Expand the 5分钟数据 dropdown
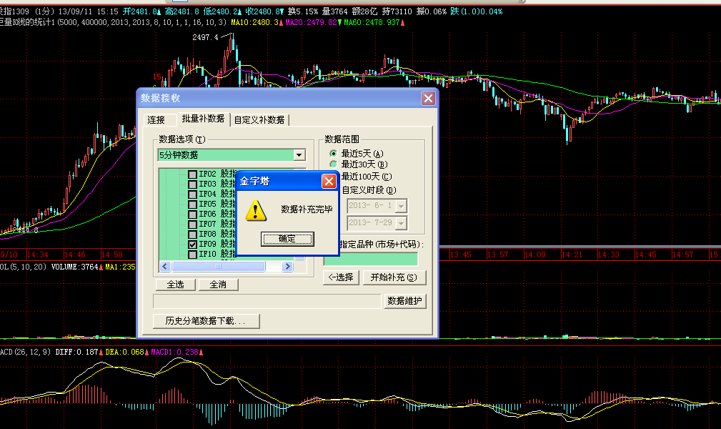This screenshot has width=721, height=429. pos(299,155)
